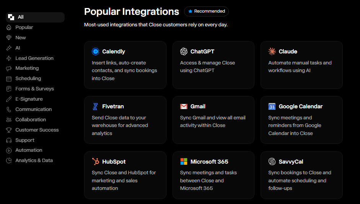Screen dimensions: 360x204
Task: Select the Automation category
Action: [x=29, y=150]
